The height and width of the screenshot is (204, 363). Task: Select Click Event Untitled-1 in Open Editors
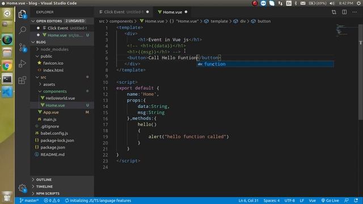coord(62,28)
